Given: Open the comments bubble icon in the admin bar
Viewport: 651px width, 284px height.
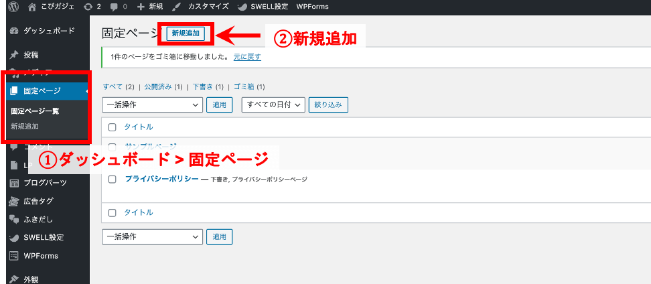Looking at the screenshot, I should tap(113, 7).
